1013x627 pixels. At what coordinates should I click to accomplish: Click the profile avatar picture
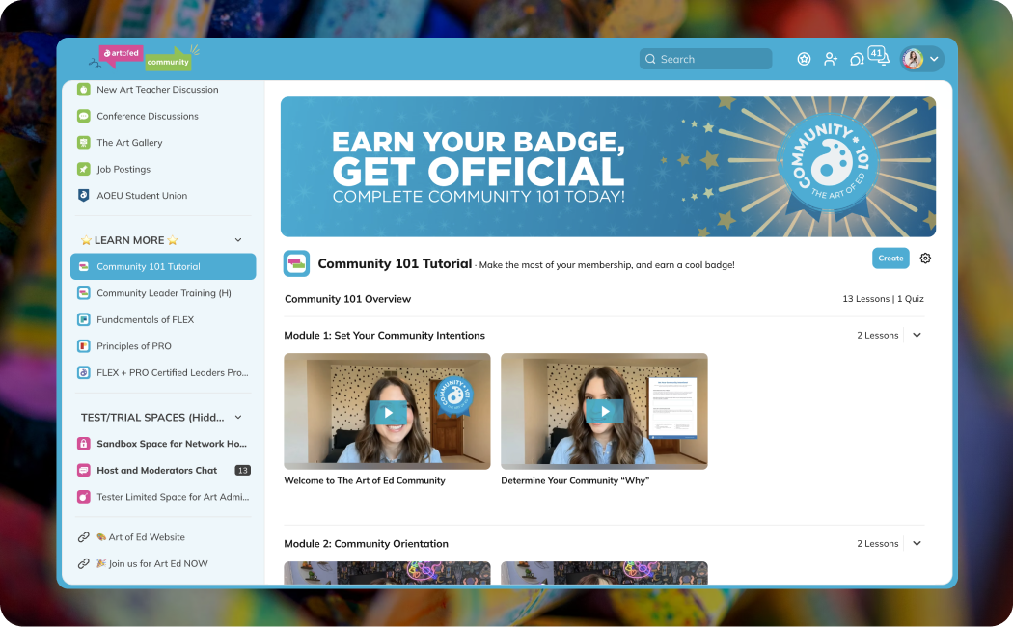(x=913, y=60)
